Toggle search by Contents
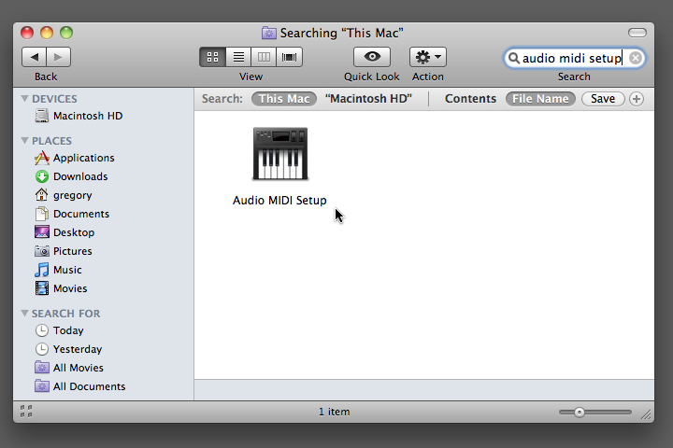The width and height of the screenshot is (673, 448). pyautogui.click(x=470, y=99)
